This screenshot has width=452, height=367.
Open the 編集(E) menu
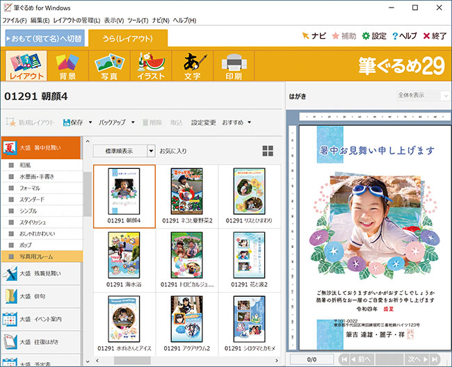(40, 20)
